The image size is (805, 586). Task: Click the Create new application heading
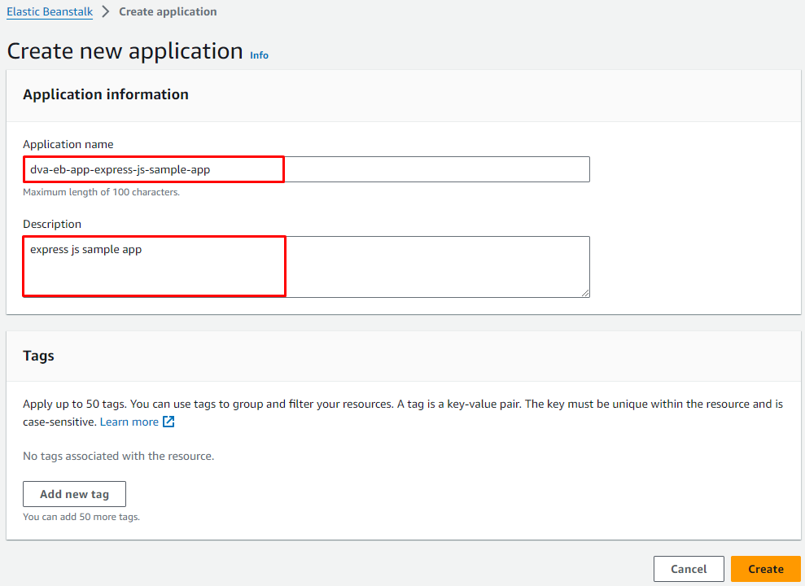[x=125, y=51]
